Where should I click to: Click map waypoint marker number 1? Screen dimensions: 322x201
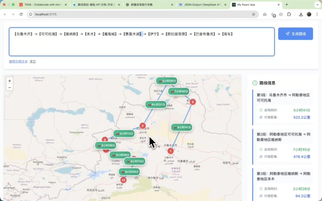[170, 151]
